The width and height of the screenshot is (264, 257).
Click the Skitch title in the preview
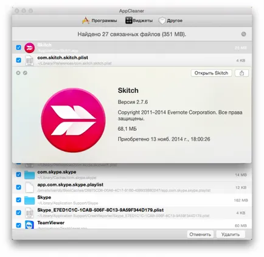click(x=128, y=90)
